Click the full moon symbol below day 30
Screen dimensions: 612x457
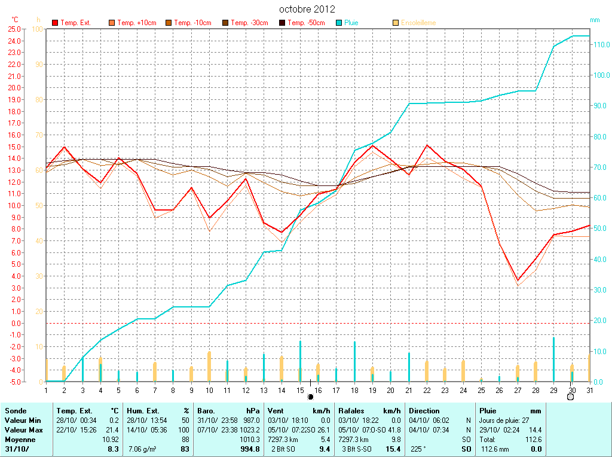point(570,397)
